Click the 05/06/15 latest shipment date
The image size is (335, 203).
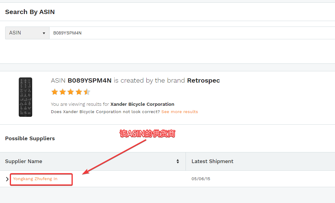click(201, 179)
